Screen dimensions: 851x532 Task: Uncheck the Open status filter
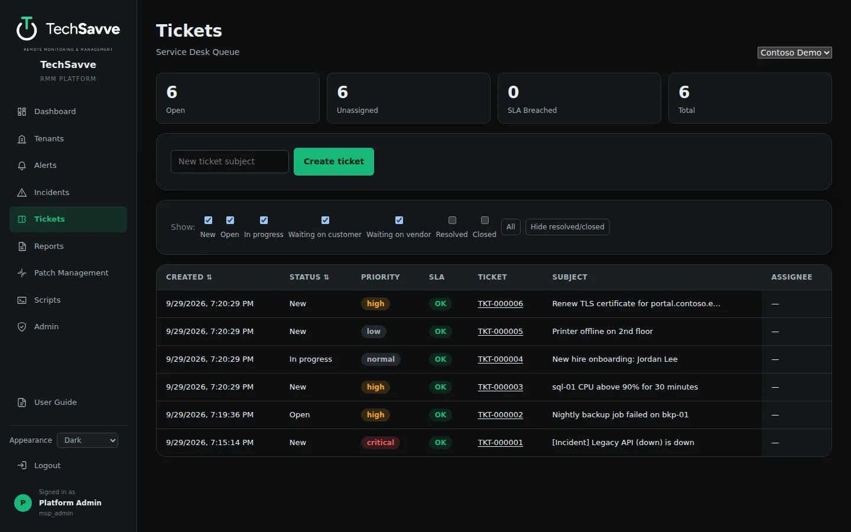click(230, 220)
